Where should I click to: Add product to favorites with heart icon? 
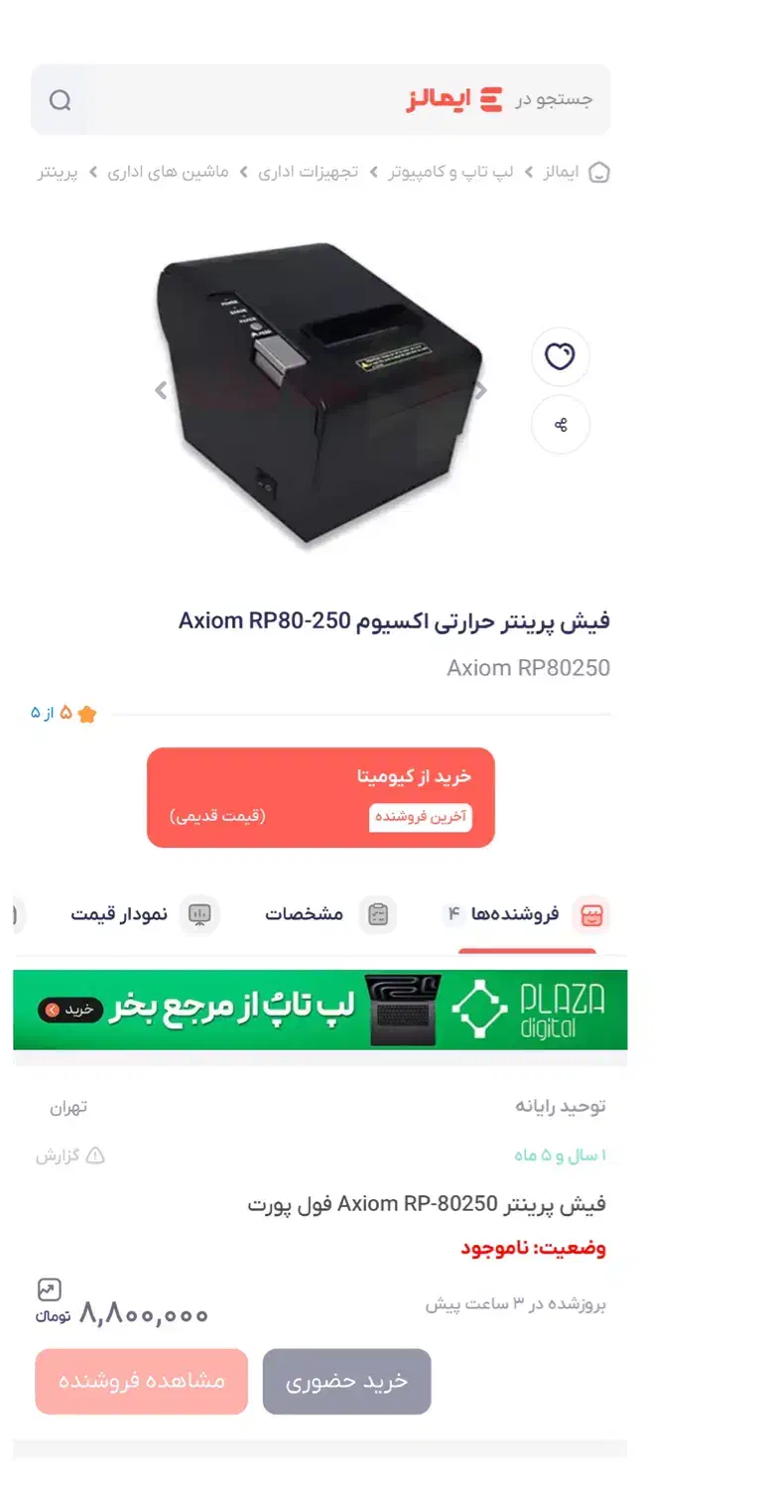point(561,356)
